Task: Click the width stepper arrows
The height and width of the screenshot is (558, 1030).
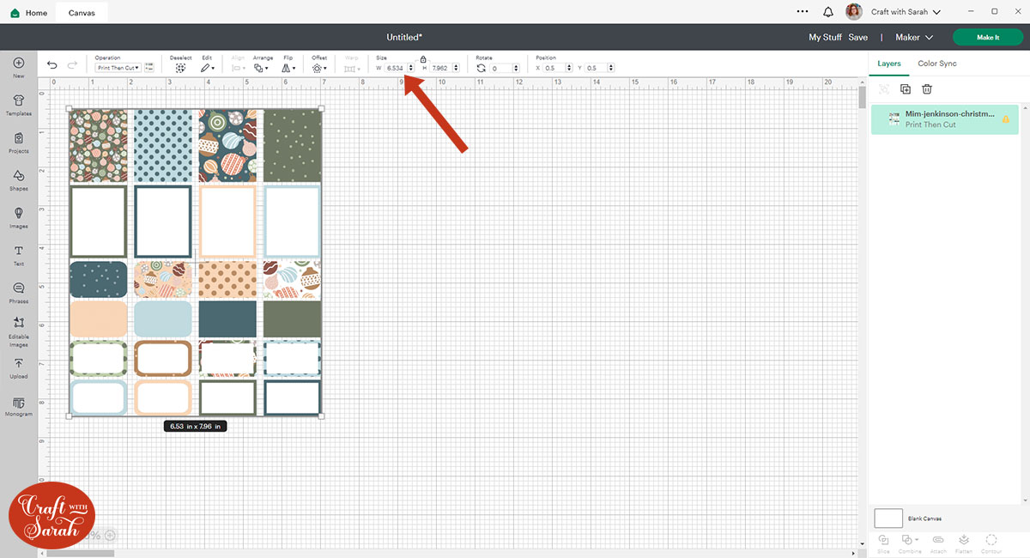Action: pos(410,68)
